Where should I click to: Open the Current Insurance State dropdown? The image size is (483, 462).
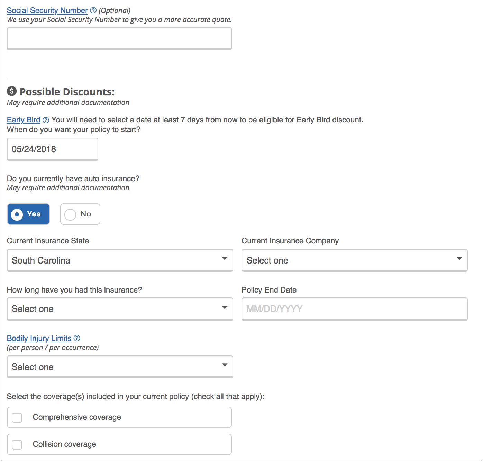(x=119, y=260)
